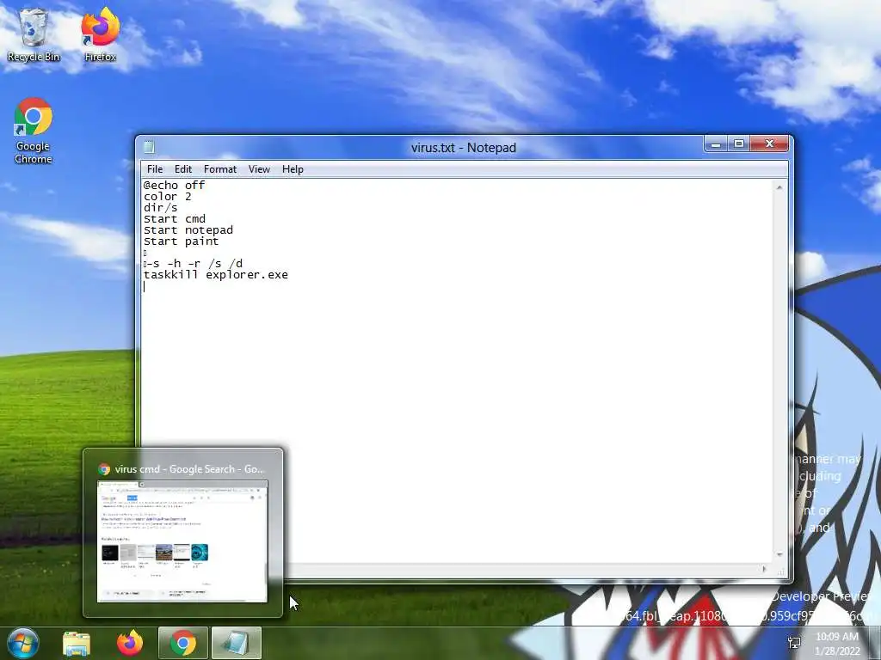Viewport: 881px width, 660px height.
Task: Click the vertical scrollbar down arrow
Action: [x=779, y=554]
